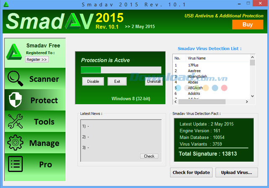Click the Smadav logo beside Smadav Free

pyautogui.click(x=14, y=52)
